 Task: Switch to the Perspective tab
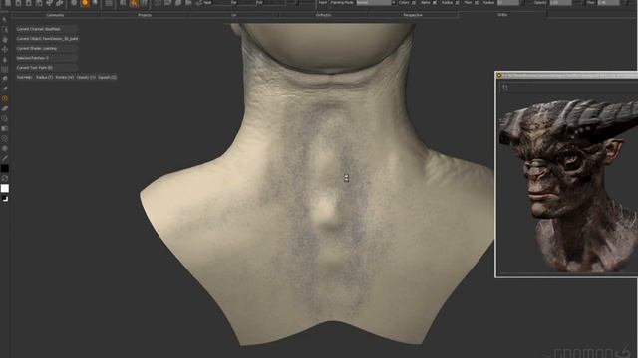[412, 15]
